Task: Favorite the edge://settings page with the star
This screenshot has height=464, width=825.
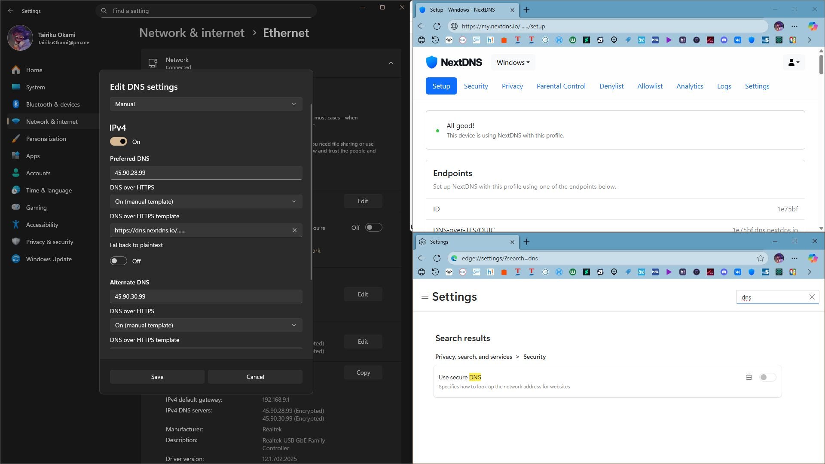Action: tap(761, 258)
